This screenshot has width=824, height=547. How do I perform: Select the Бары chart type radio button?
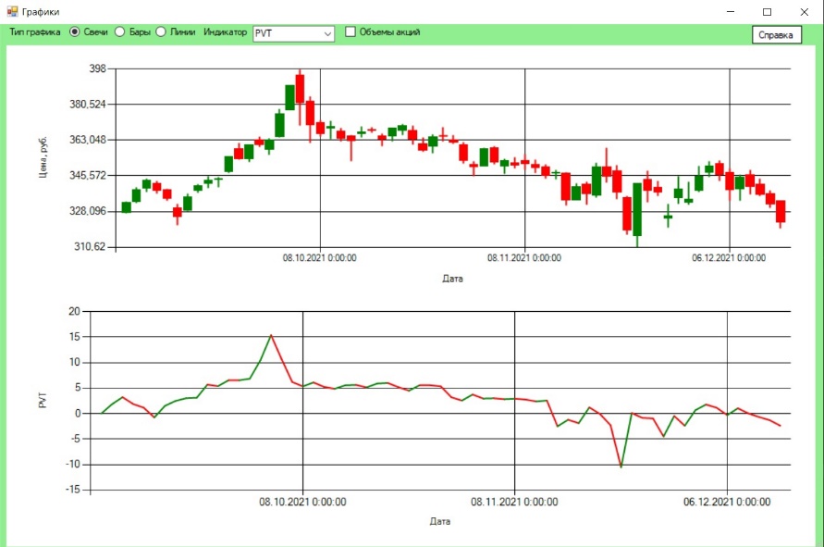[x=120, y=32]
